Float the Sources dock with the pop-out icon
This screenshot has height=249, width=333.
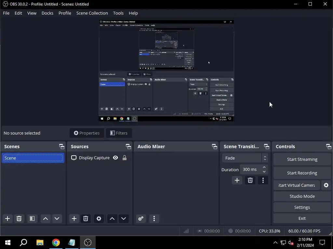tap(128, 147)
